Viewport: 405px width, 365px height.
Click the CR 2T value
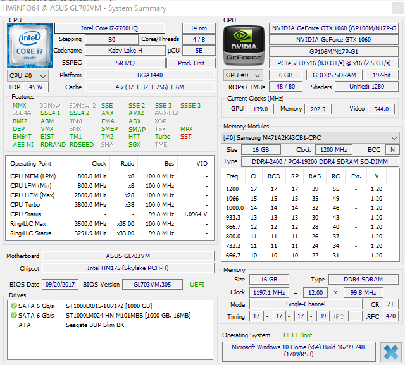pyautogui.click(x=390, y=304)
